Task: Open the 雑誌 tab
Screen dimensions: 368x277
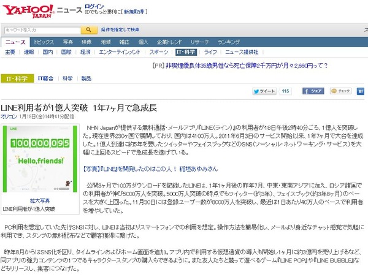Action: tap(125, 42)
